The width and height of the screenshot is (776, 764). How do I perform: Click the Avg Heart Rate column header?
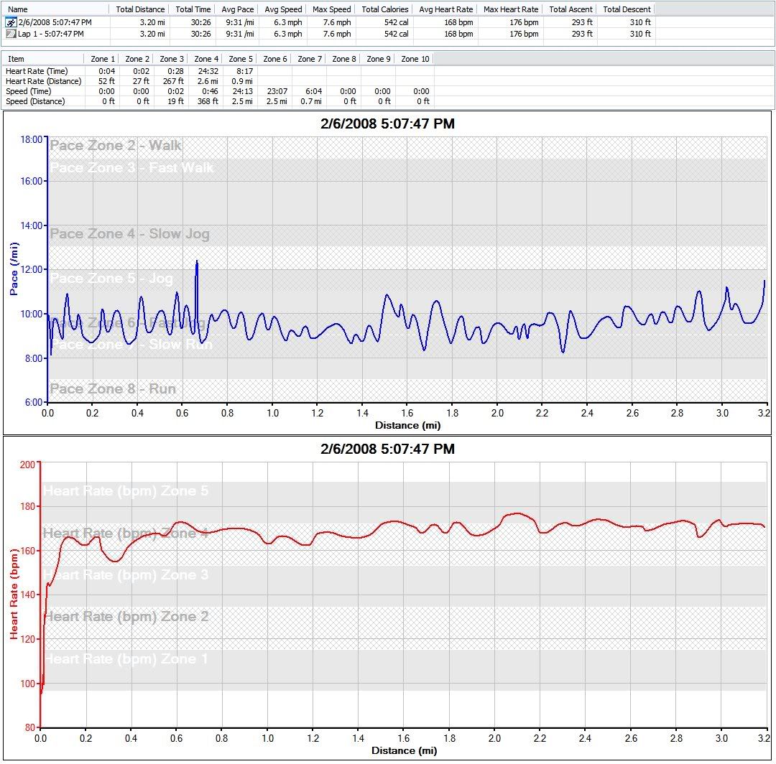tap(445, 9)
